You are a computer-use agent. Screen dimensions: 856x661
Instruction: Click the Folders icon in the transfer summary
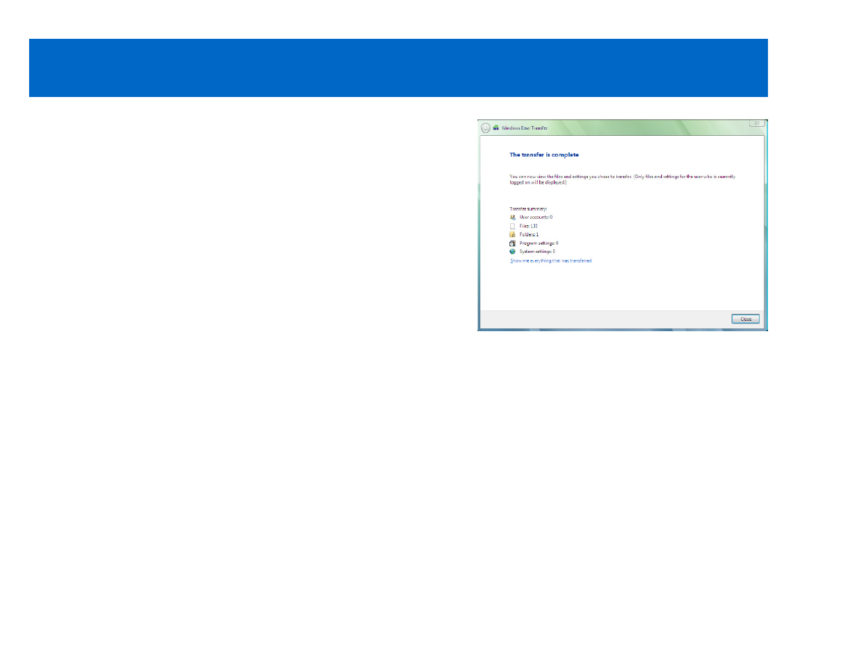(x=513, y=235)
